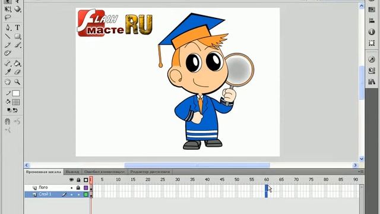Click the Black and White colors icon
The image size is (380, 214).
pos(9,110)
